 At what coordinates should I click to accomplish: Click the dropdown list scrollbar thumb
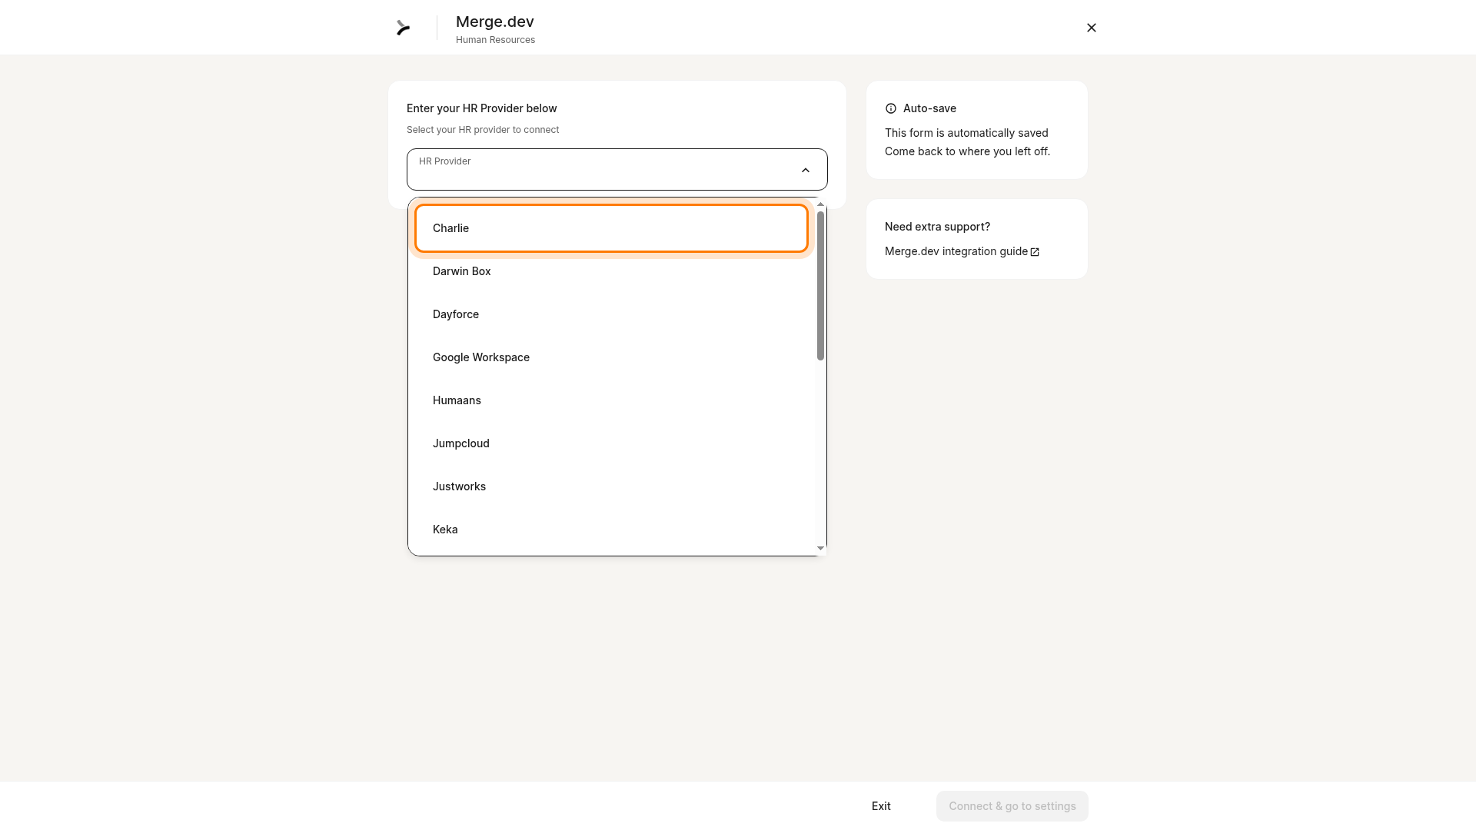[820, 285]
